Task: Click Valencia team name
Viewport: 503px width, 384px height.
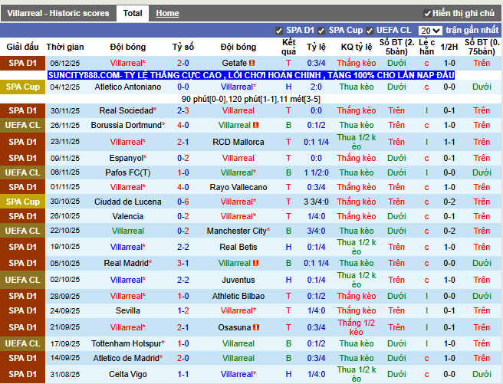Action: [x=128, y=216]
